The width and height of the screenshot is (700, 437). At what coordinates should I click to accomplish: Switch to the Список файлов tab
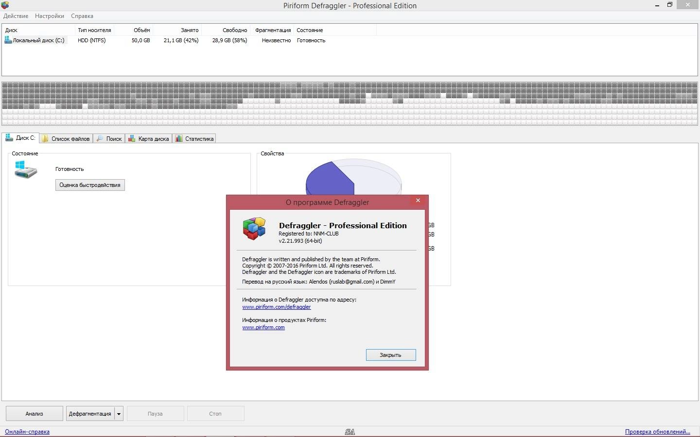[x=66, y=139]
